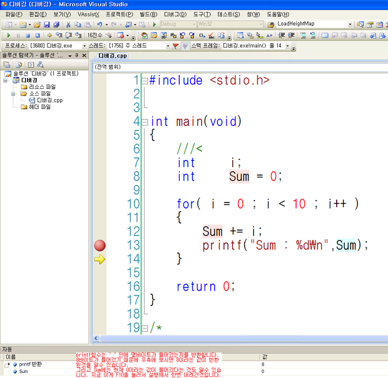The image size is (388, 378).
Task: Select 디버깅.cpp in the solution tree
Action: pyautogui.click(x=49, y=101)
